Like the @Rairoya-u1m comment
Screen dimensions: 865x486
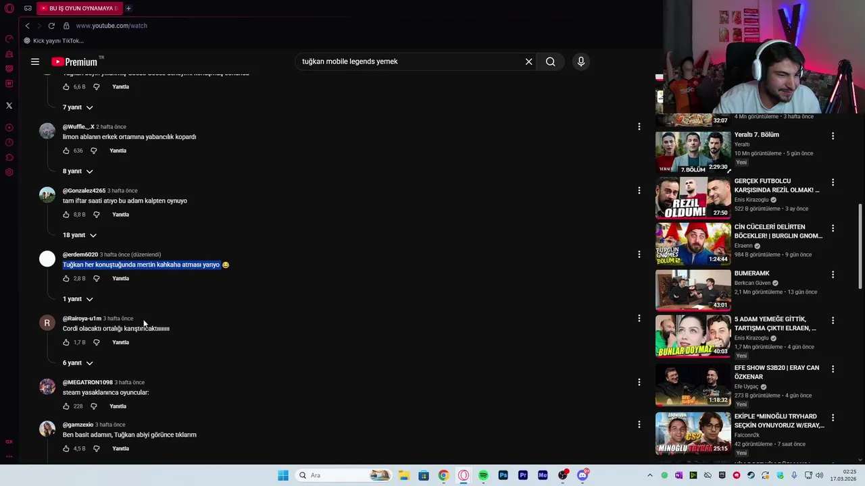(x=66, y=342)
